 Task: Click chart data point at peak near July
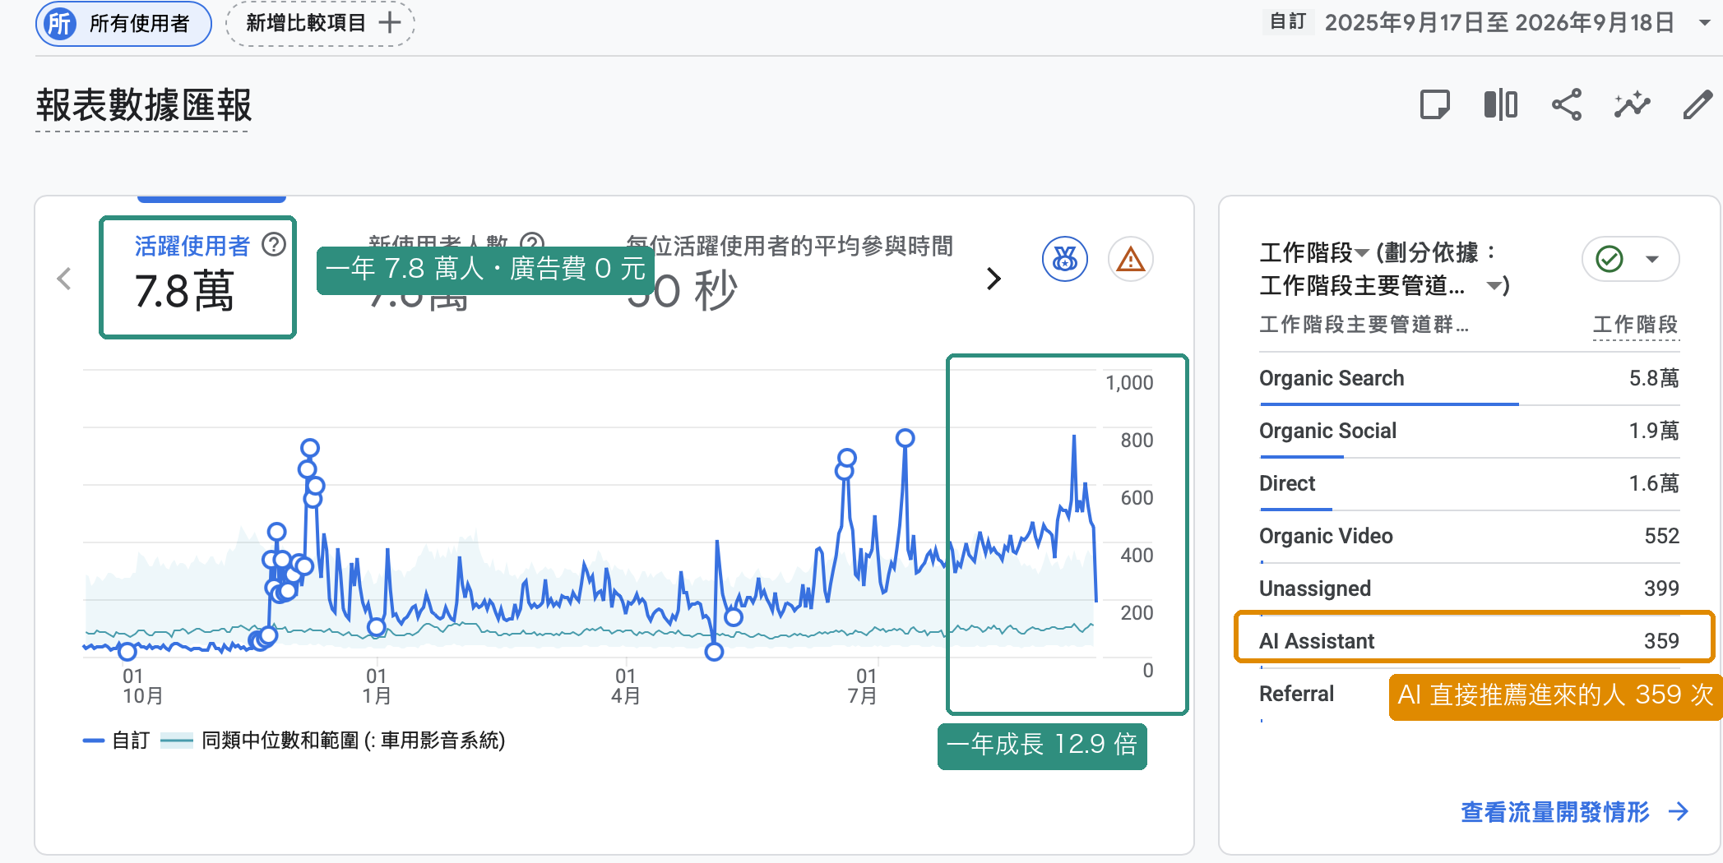(x=905, y=438)
